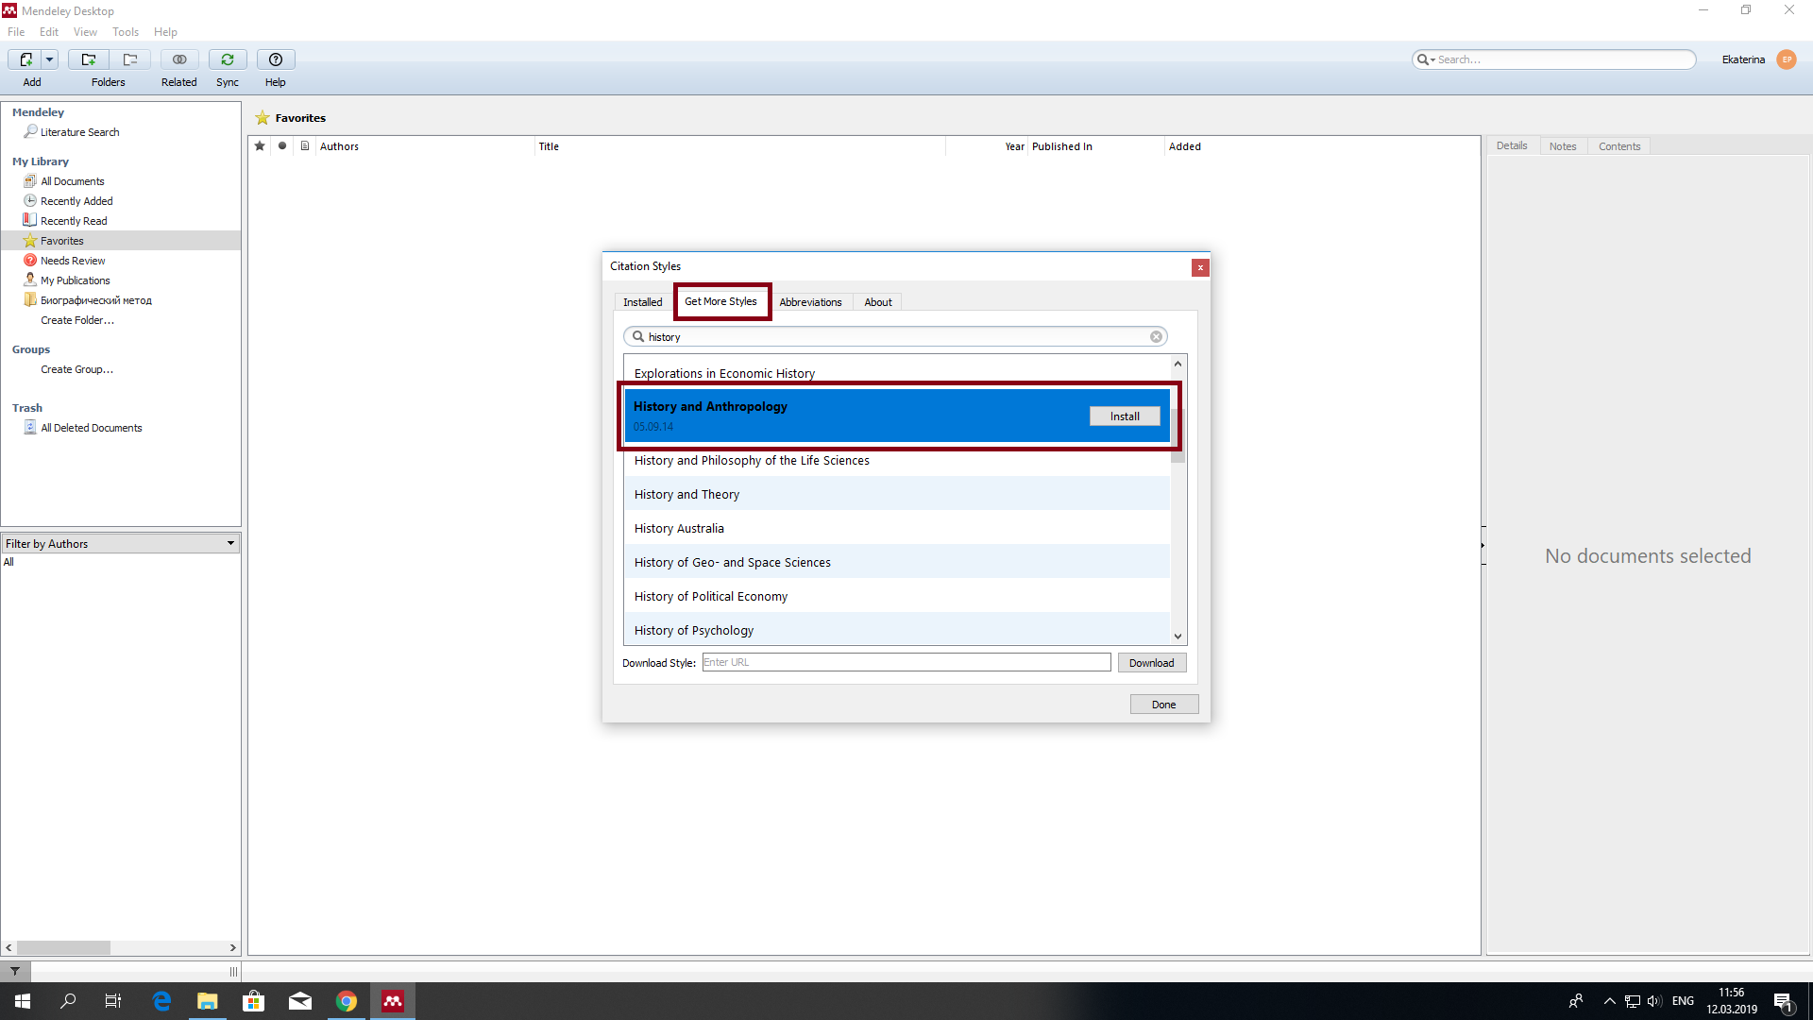Screen dimensions: 1813x1020
Task: Click the create new folder icon
Action: (89, 59)
